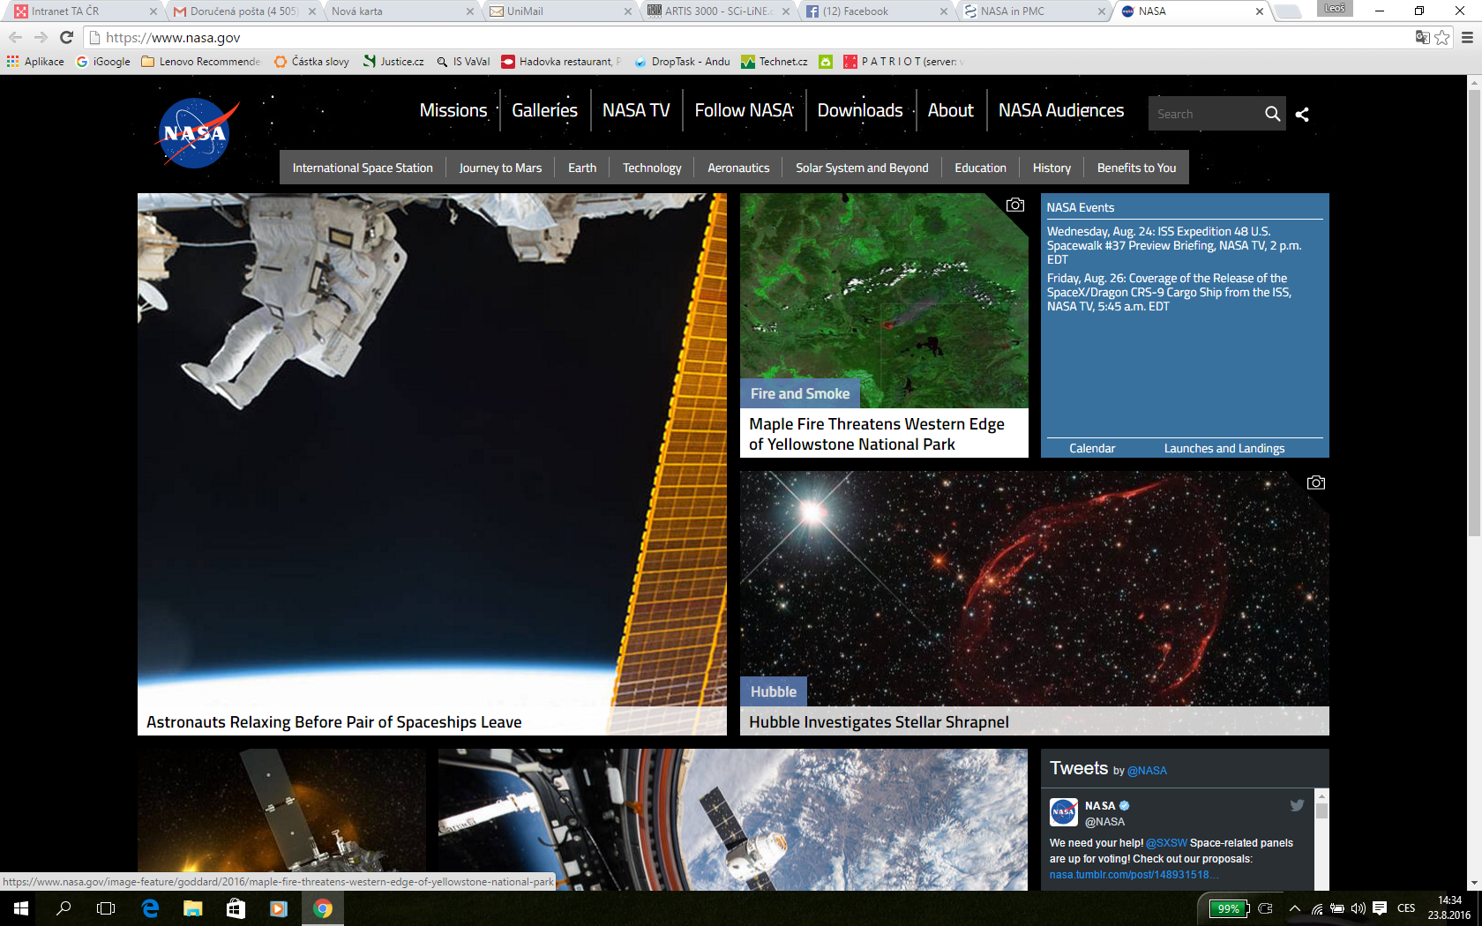Click the Hubble tag label
This screenshot has width=1482, height=926.
click(774, 691)
